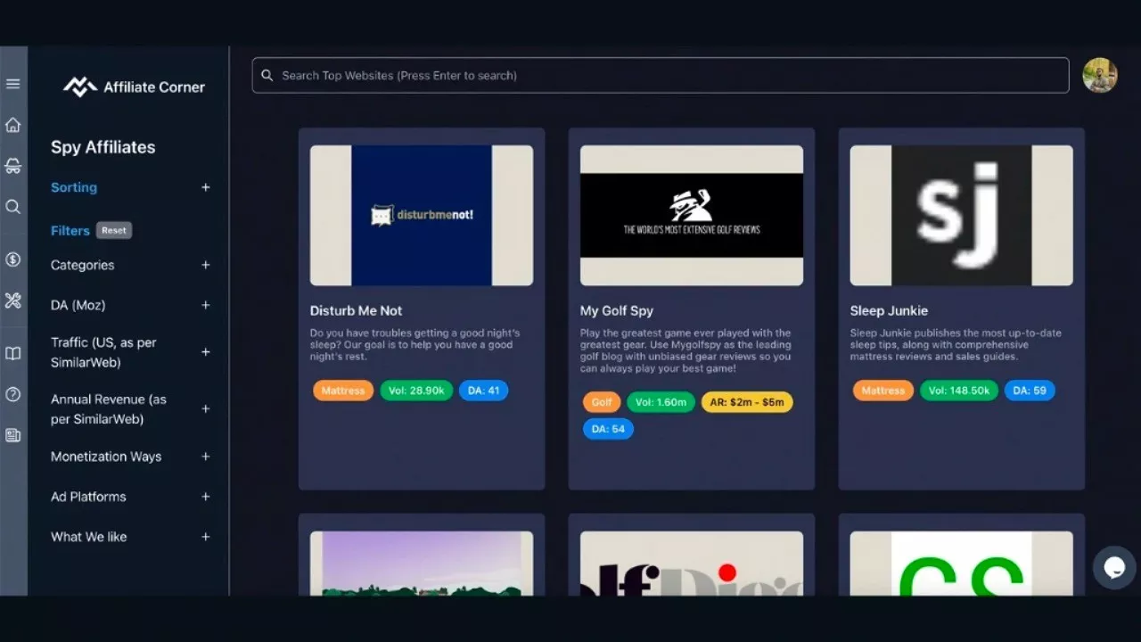
Task: Go to the Home icon in sidebar
Action: (x=13, y=125)
